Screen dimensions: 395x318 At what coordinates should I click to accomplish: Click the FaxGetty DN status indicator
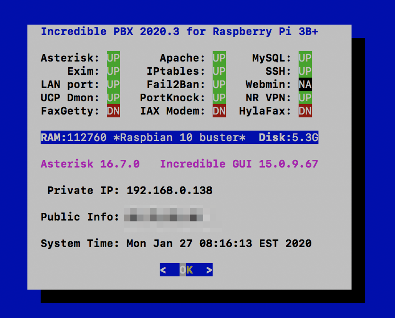click(x=113, y=111)
